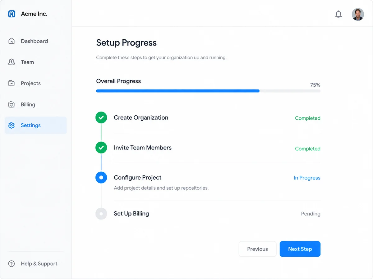Image resolution: width=373 pixels, height=279 pixels.
Task: Click the Projects folder icon
Action: click(12, 83)
